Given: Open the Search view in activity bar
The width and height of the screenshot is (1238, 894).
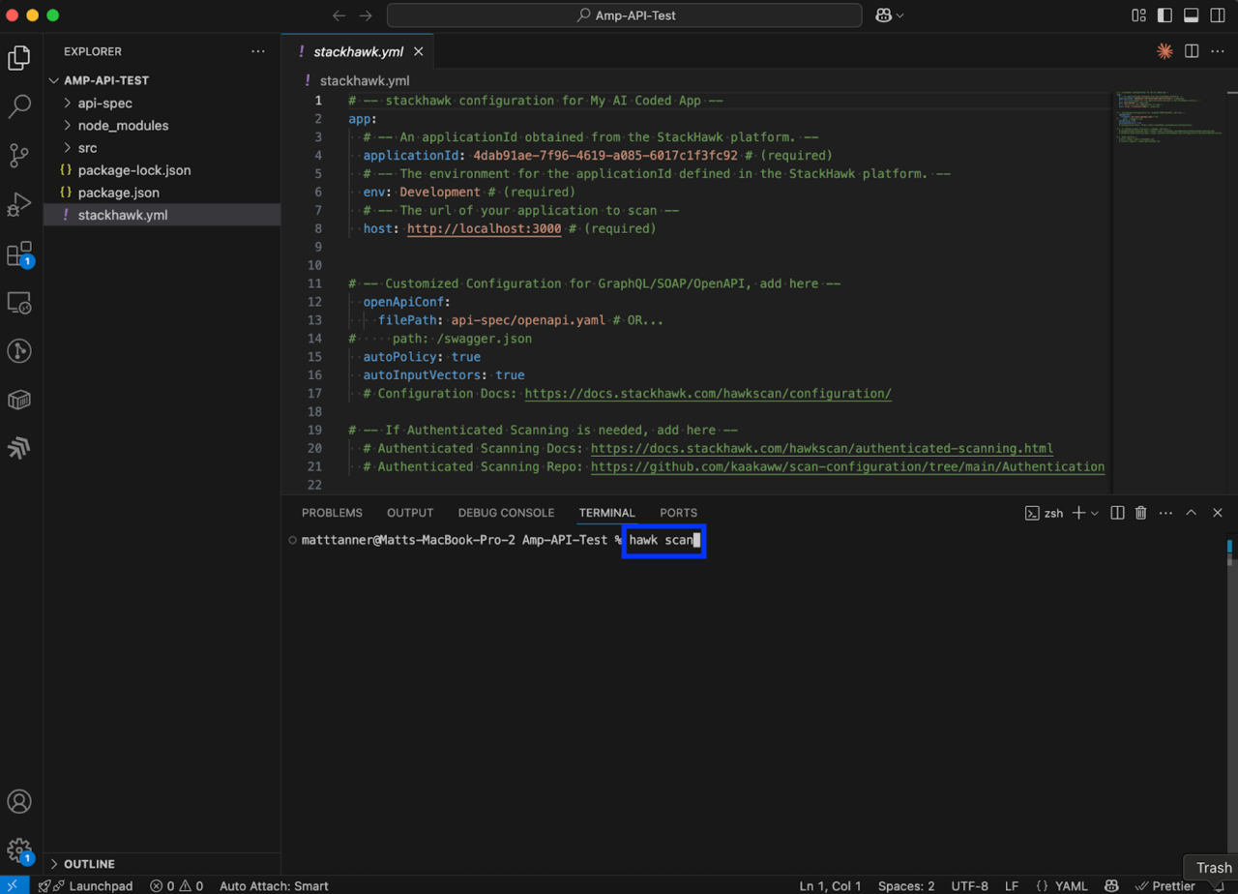Looking at the screenshot, I should point(19,106).
